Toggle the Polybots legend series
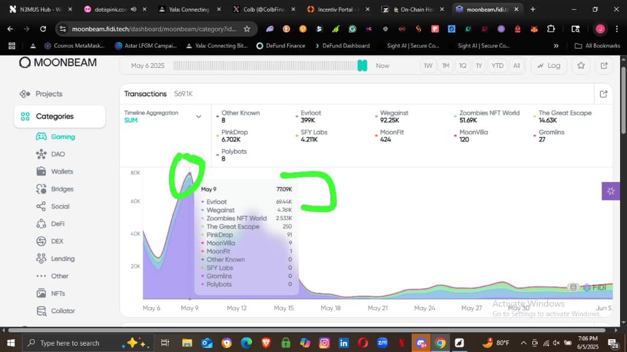The width and height of the screenshot is (627, 352). (232, 155)
